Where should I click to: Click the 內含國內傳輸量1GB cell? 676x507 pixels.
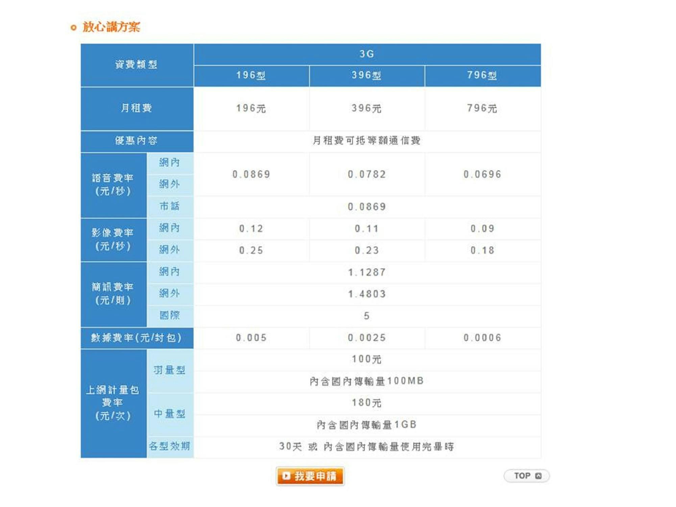367,425
